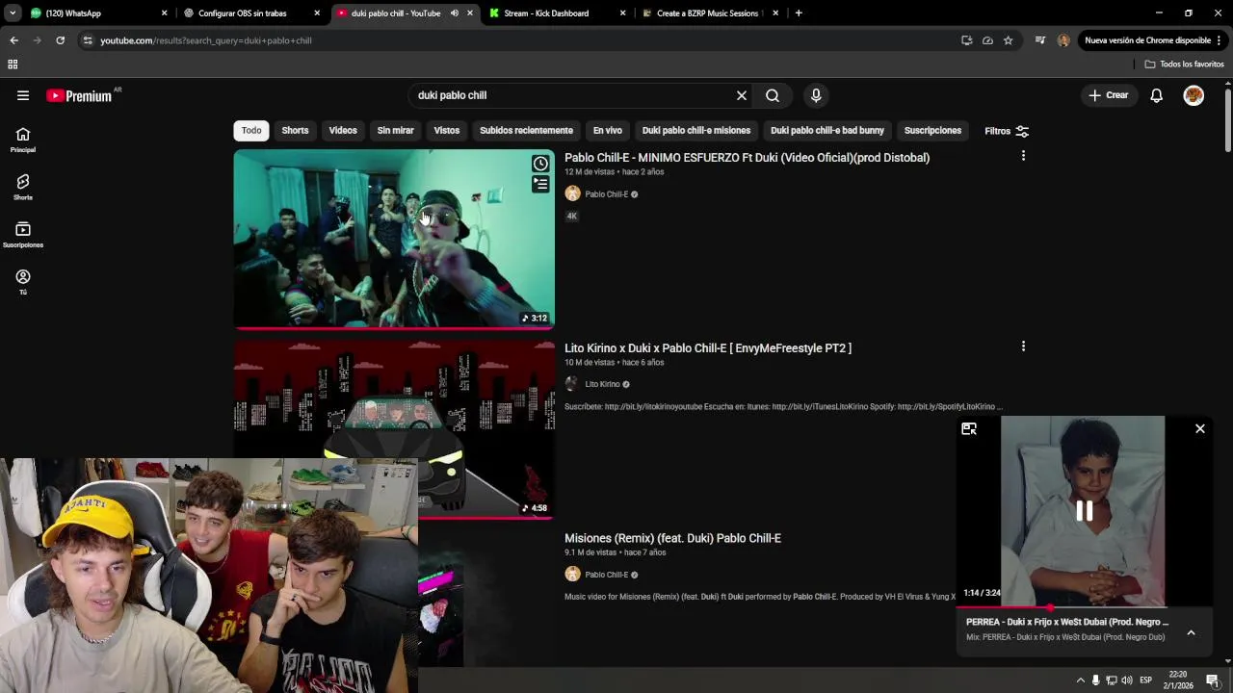Open Filtros search filters
The width and height of the screenshot is (1233, 693).
tap(1007, 131)
